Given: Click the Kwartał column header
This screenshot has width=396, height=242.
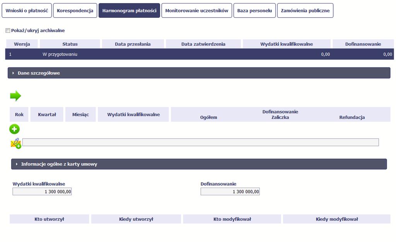Looking at the screenshot, I should [x=47, y=115].
